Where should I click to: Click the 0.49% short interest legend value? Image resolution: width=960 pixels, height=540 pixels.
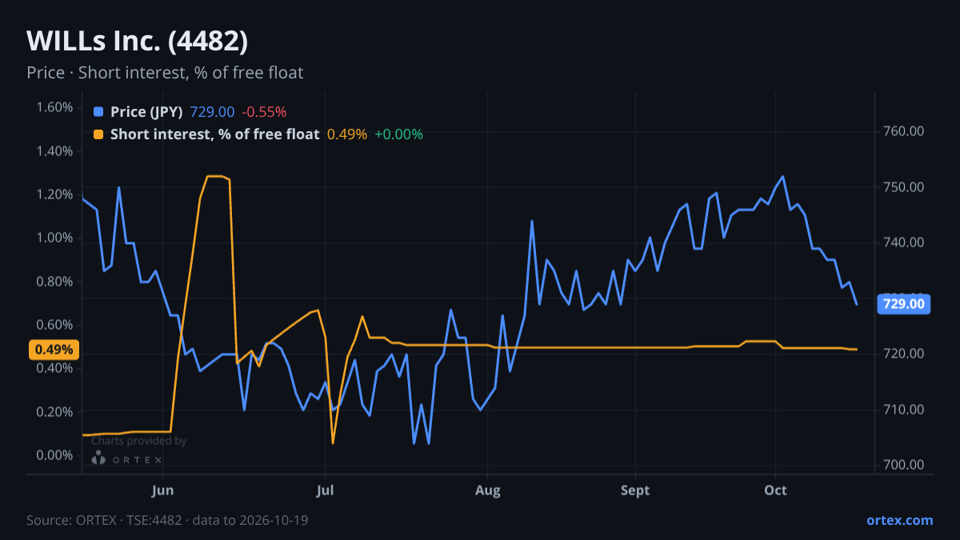click(x=347, y=134)
